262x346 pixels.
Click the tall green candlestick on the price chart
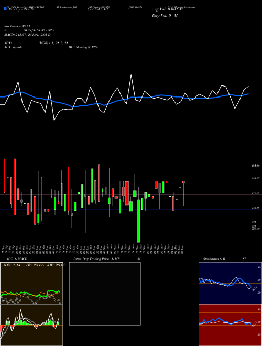coord(138,221)
